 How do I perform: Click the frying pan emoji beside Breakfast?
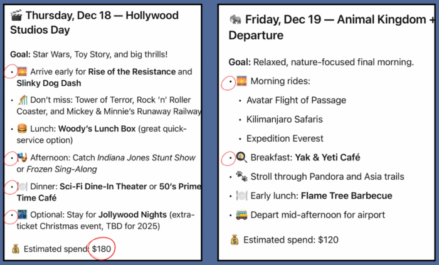241,157
